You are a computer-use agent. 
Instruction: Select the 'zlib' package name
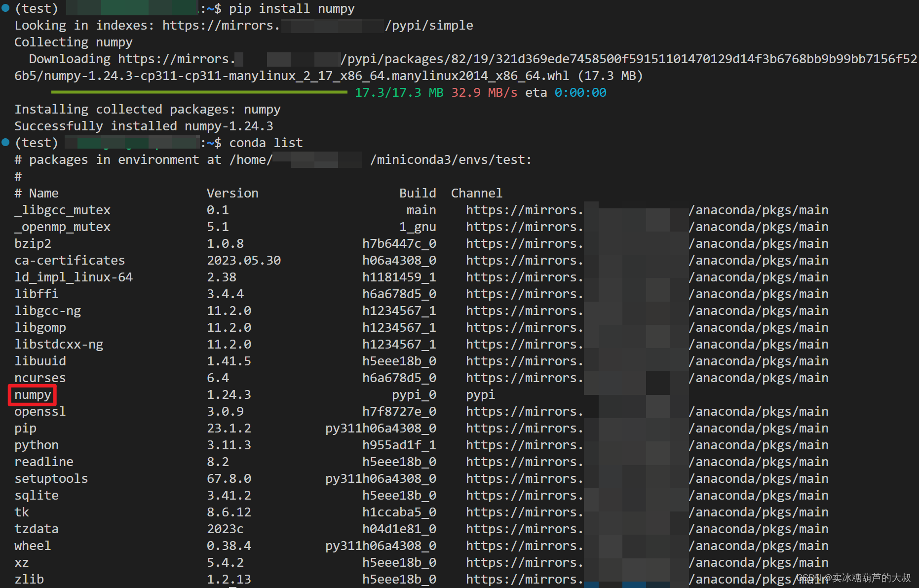[29, 580]
